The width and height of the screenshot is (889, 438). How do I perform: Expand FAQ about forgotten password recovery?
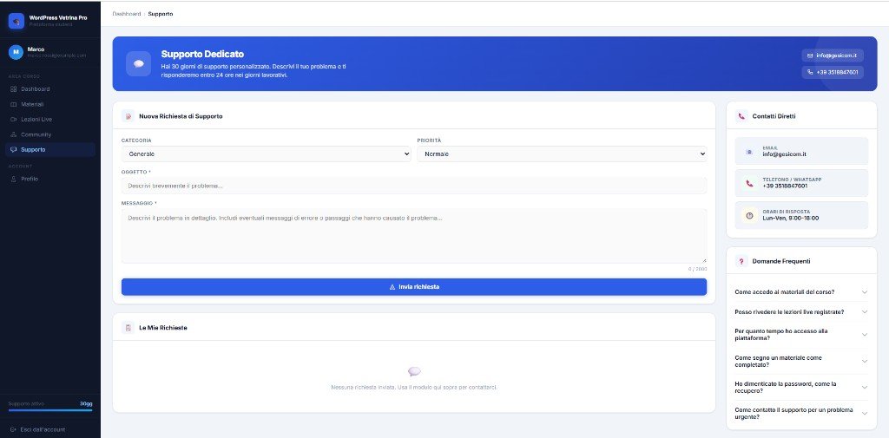coord(801,387)
